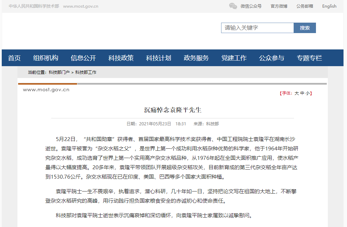Image resolution: width=347 pixels, height=227 pixels.
Task: Open the 政务服务 menu
Action: click(x=196, y=58)
